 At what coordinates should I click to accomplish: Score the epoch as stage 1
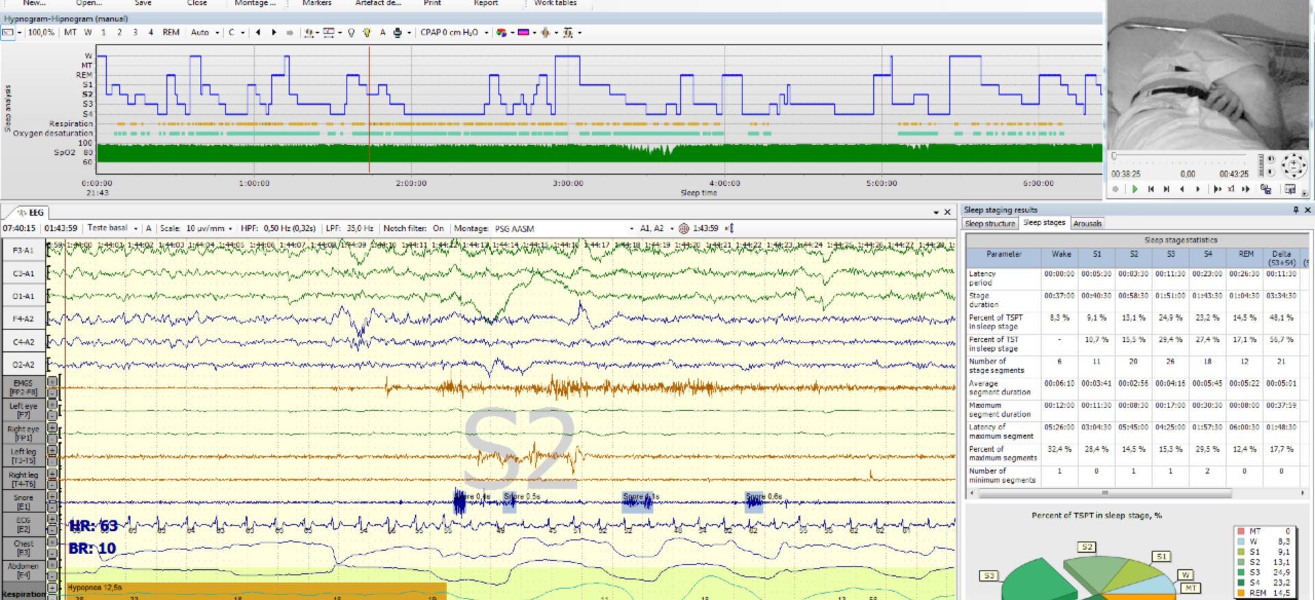[x=103, y=32]
